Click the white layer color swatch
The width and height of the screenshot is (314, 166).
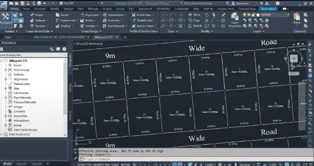[258, 15]
